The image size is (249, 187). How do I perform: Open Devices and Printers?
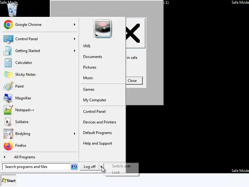[100, 122]
